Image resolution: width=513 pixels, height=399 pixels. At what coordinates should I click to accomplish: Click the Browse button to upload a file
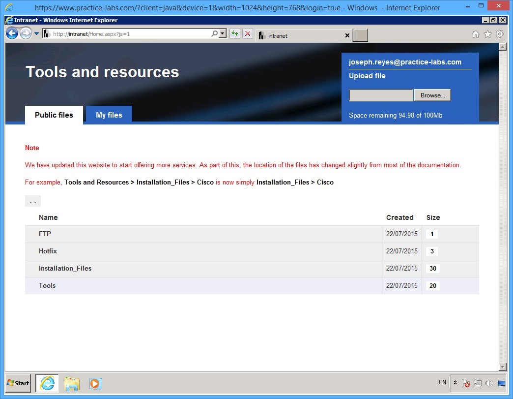[x=432, y=94]
